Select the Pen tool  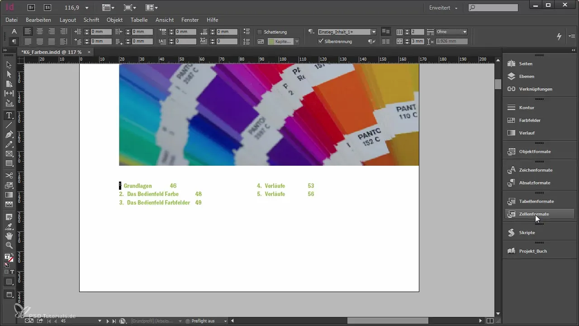9,135
